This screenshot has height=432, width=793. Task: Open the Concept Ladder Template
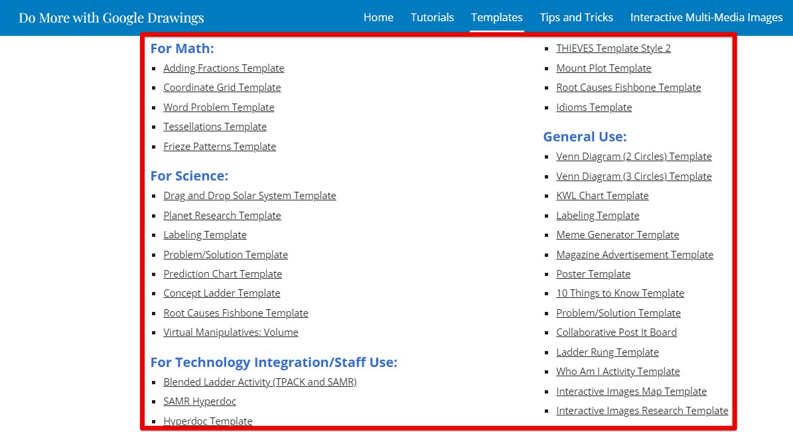coord(222,293)
